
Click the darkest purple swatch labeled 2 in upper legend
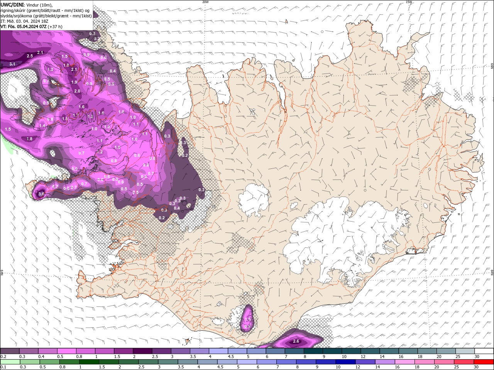[x=142, y=351]
